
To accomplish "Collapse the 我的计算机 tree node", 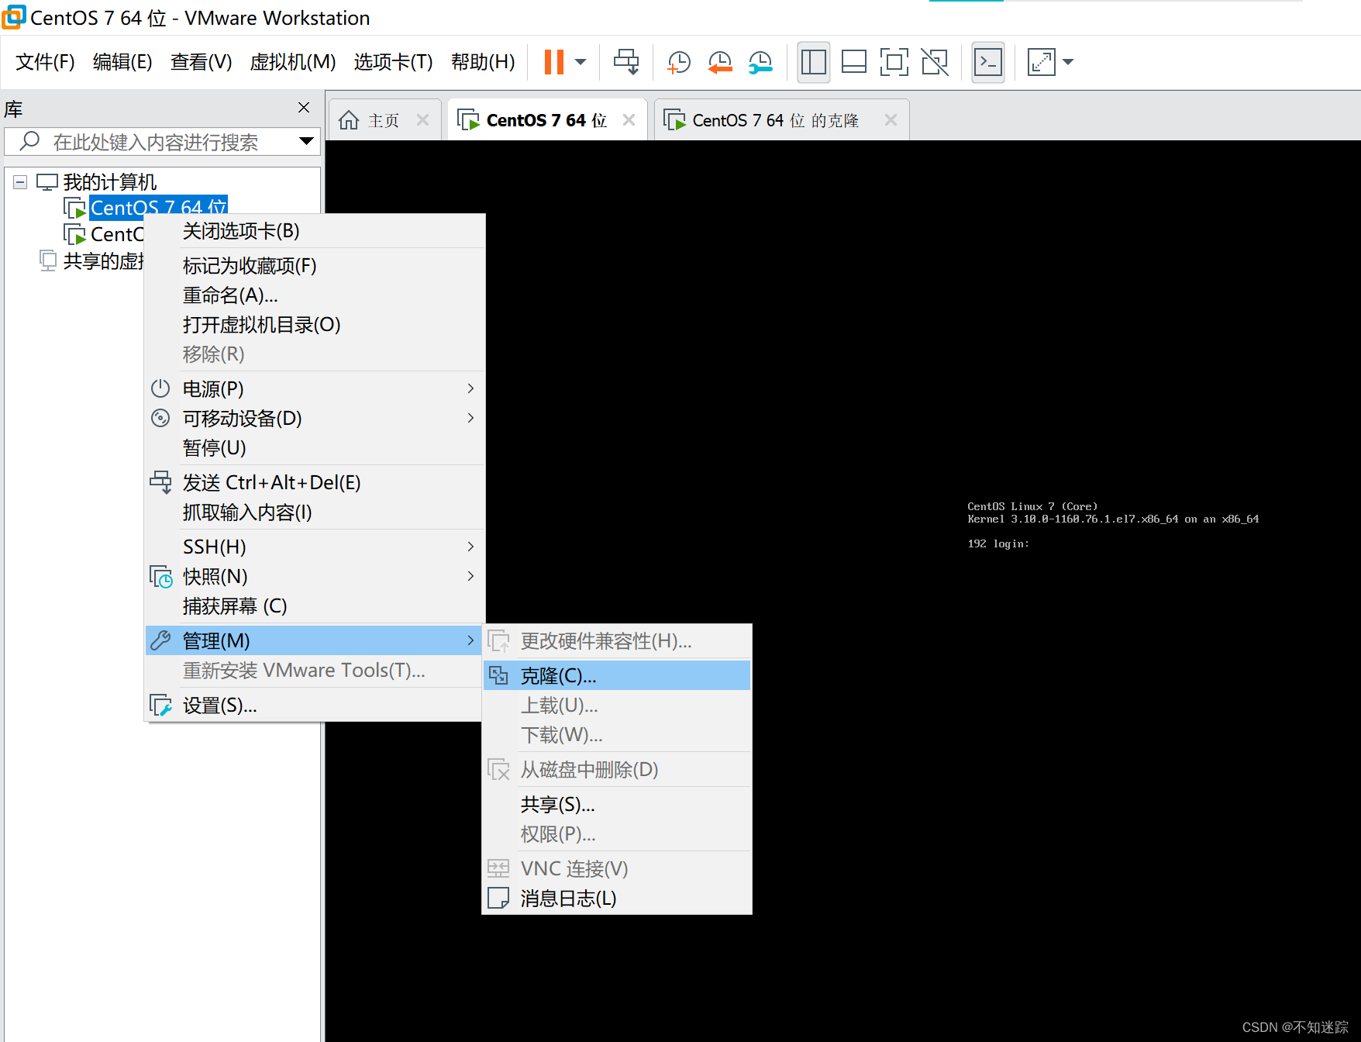I will [x=20, y=182].
